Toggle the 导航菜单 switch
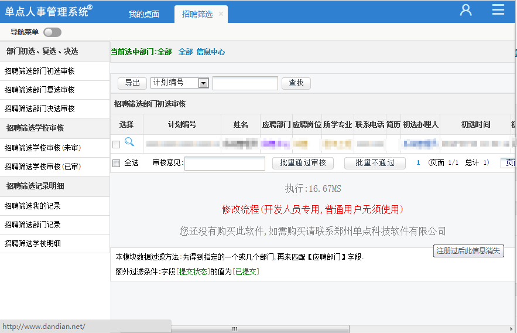This screenshot has height=333, width=517. (x=53, y=32)
